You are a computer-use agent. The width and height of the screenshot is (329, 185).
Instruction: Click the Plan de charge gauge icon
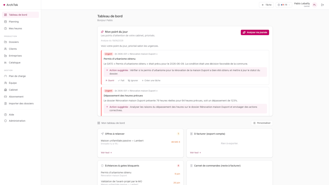(5, 76)
